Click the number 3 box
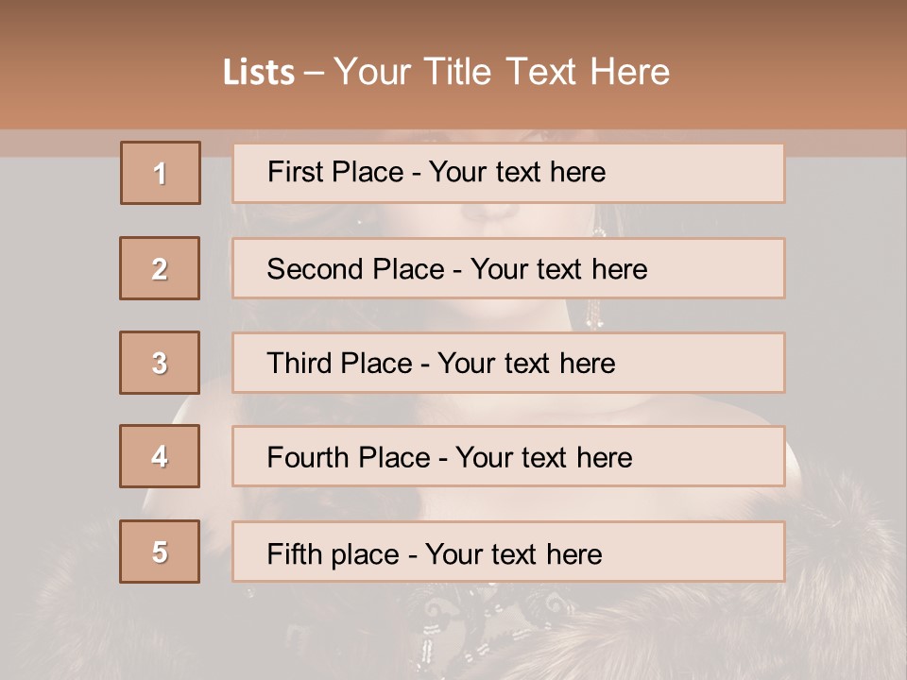Screen dimensions: 907x680 coord(160,363)
